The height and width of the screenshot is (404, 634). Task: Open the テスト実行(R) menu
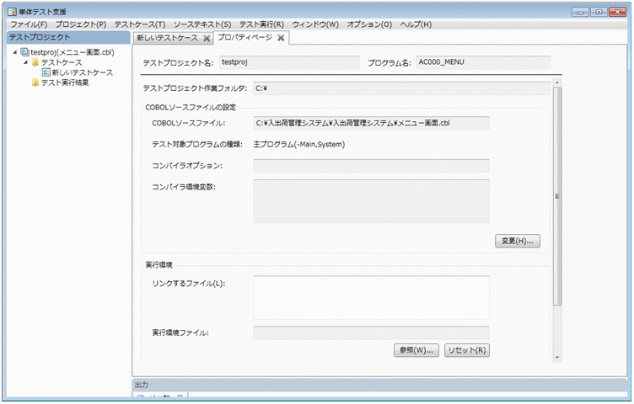pos(261,24)
